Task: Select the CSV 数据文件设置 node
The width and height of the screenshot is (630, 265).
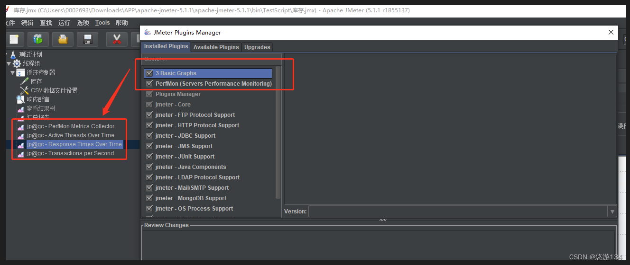Action: point(54,90)
